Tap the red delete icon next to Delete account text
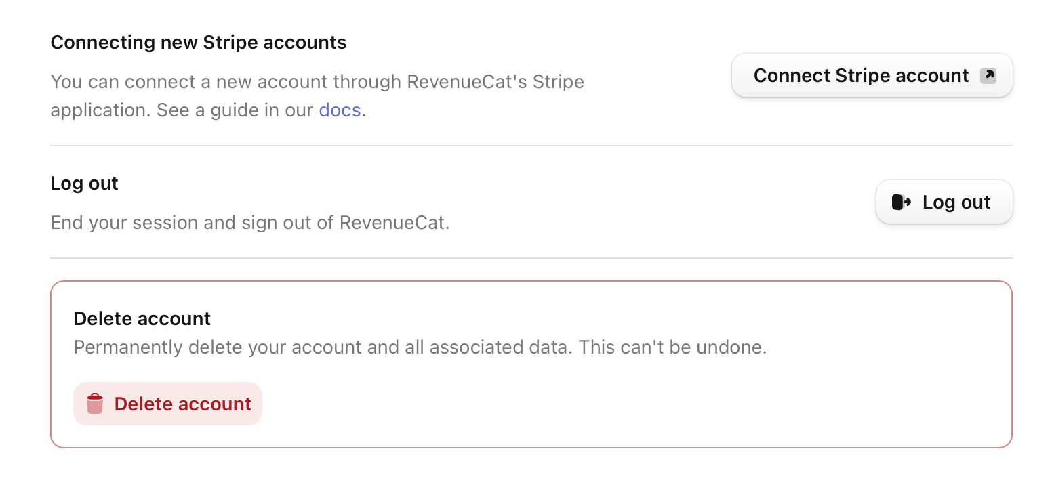This screenshot has width=1052, height=489. pos(94,403)
